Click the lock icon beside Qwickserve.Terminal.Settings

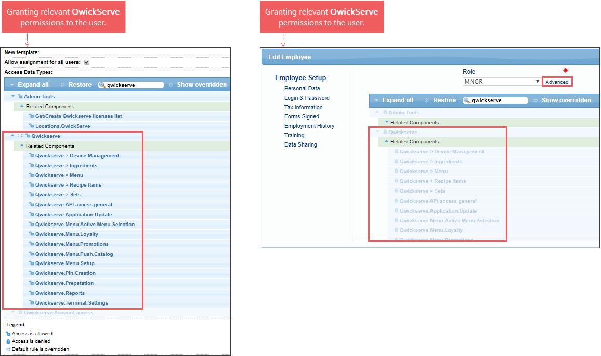point(32,303)
